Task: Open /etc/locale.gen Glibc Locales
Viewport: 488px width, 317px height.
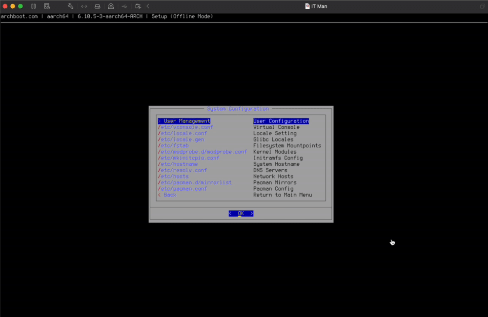Action: [182, 139]
